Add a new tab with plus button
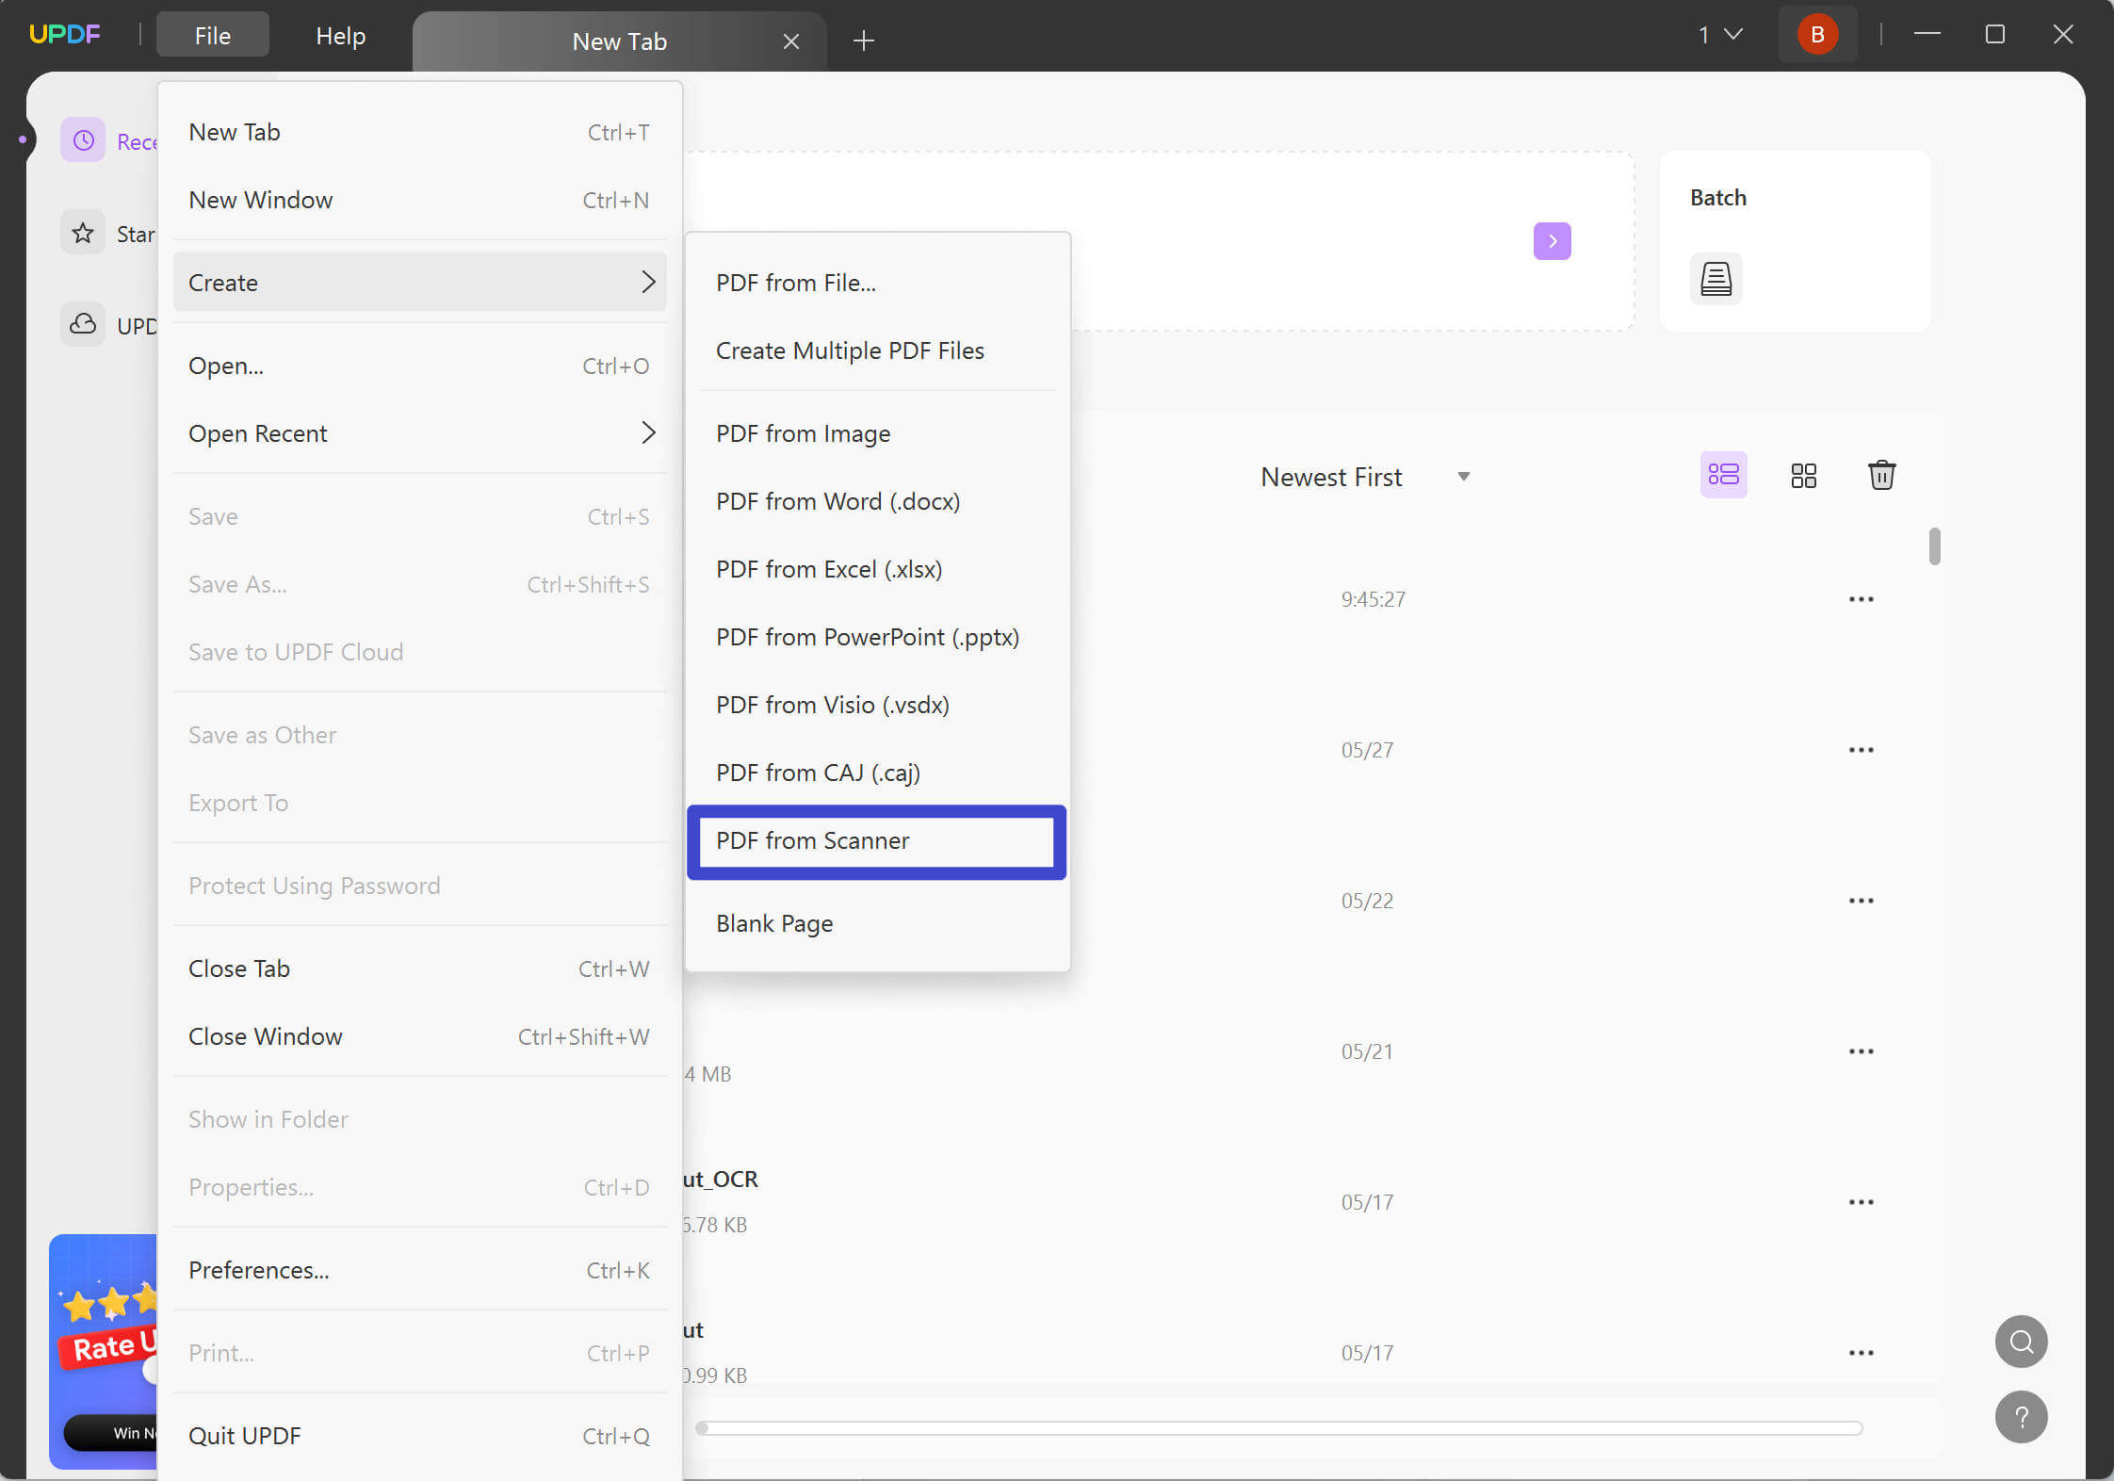 click(x=863, y=41)
